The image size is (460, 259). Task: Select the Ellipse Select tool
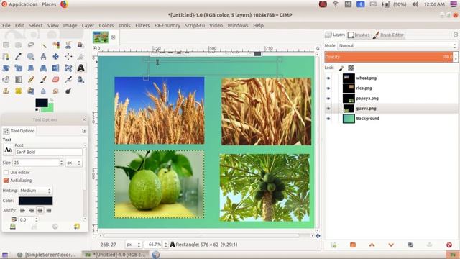(x=19, y=45)
